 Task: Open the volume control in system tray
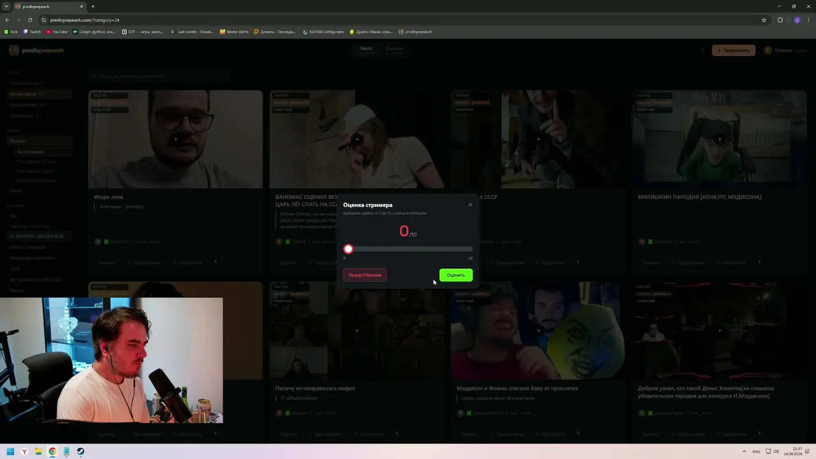[x=775, y=451]
